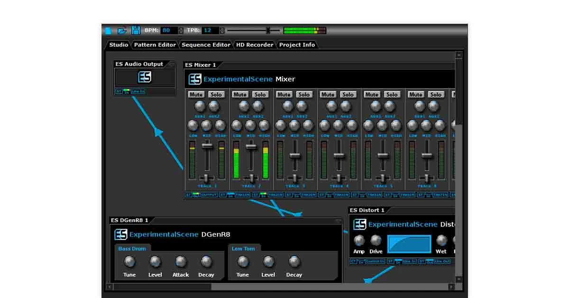Create a new project via the blue file icon
Image resolution: width=569 pixels, height=298 pixels.
(x=108, y=29)
